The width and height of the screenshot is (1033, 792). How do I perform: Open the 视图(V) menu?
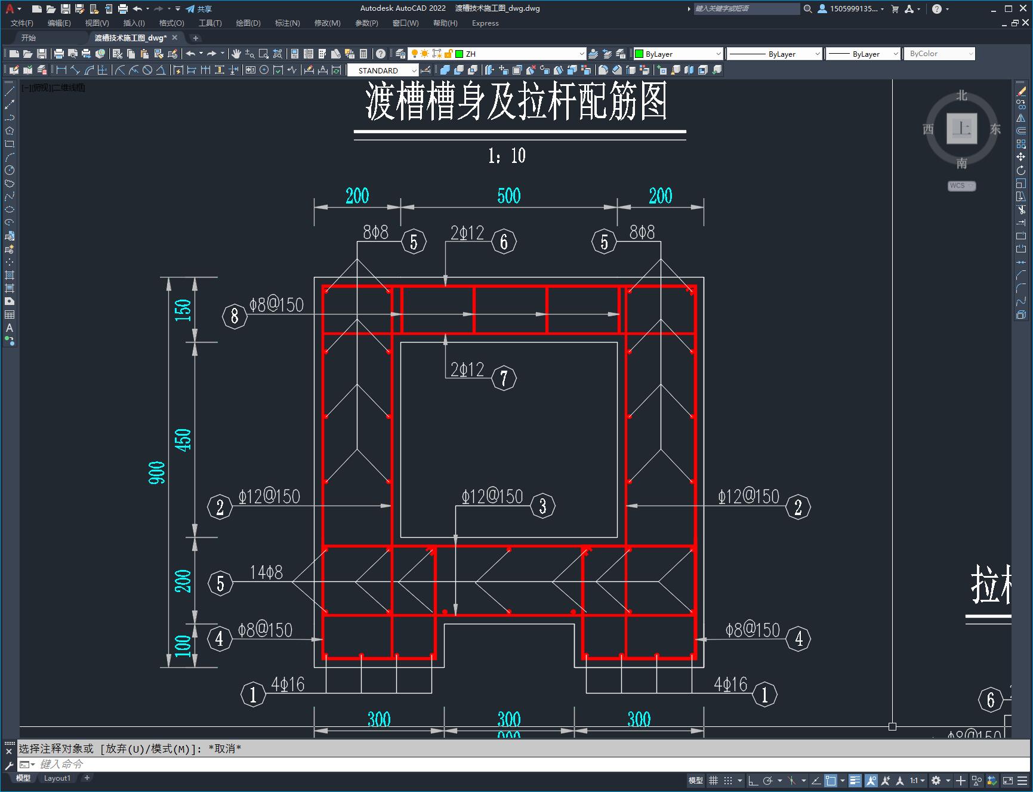(x=97, y=23)
